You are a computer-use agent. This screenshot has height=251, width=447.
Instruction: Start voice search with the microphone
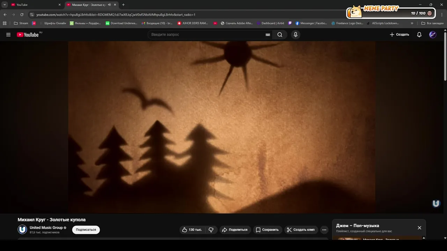[x=295, y=35]
